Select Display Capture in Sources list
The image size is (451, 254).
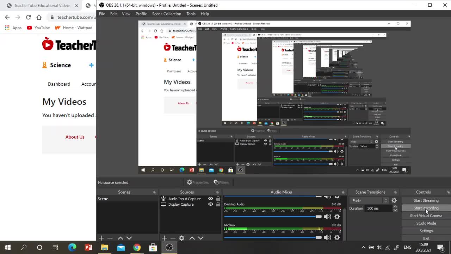[181, 204]
